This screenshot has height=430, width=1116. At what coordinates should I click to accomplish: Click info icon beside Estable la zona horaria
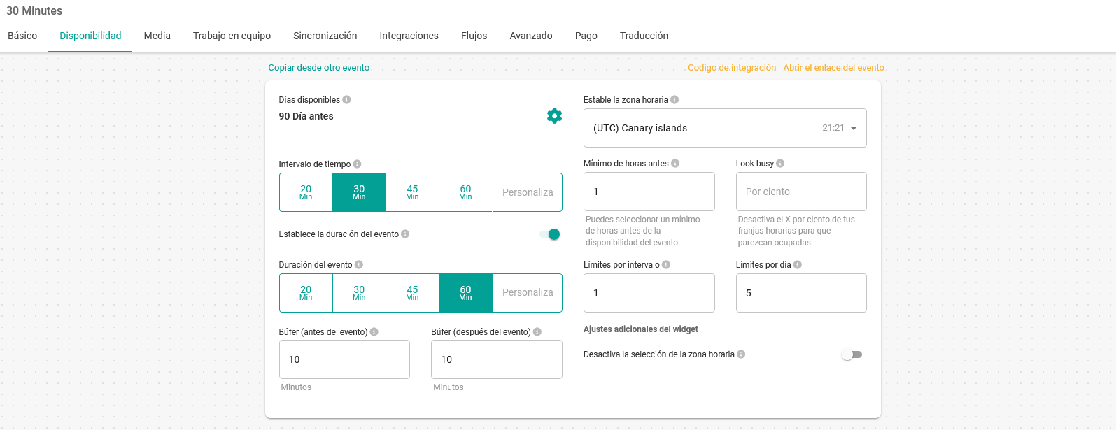coord(674,100)
